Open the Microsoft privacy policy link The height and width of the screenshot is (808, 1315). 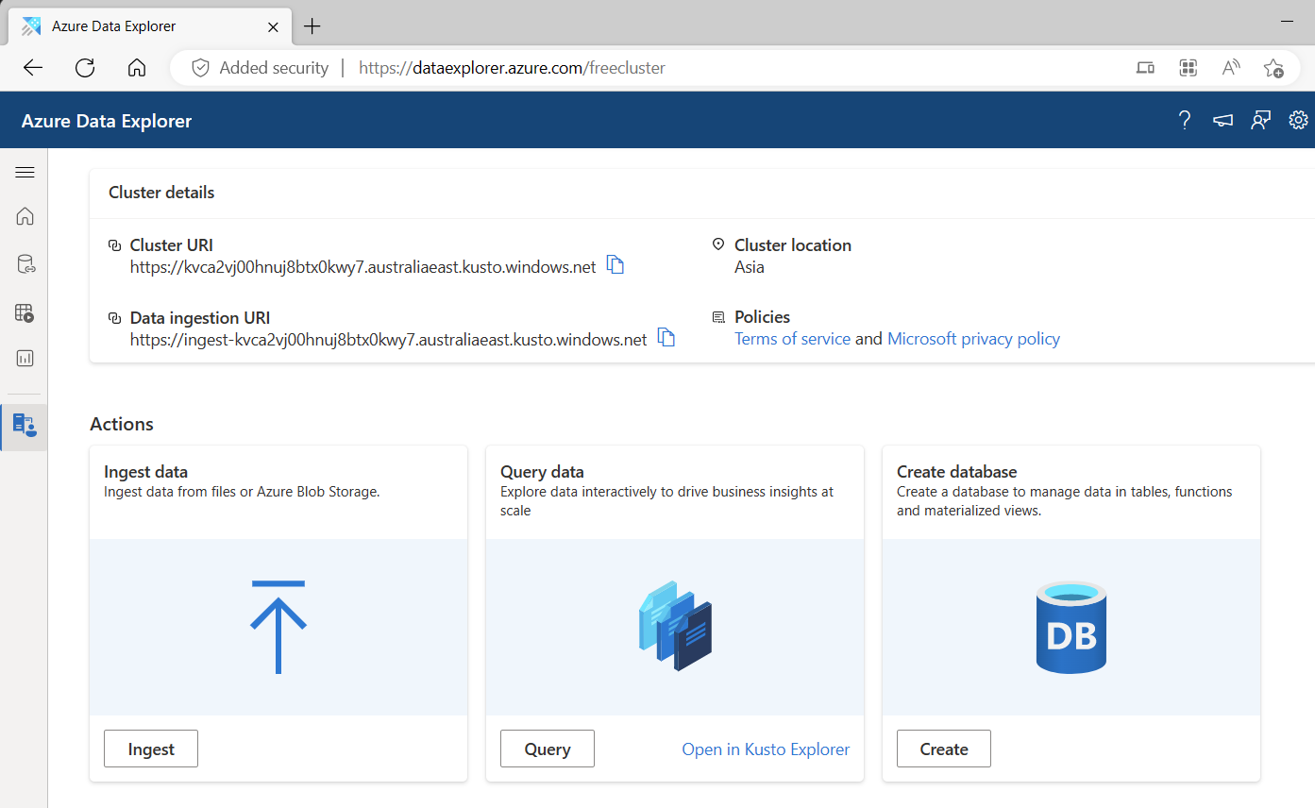973,338
